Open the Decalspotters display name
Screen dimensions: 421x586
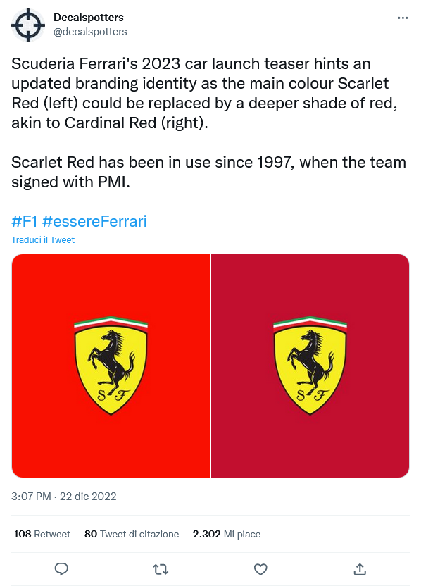89,17
